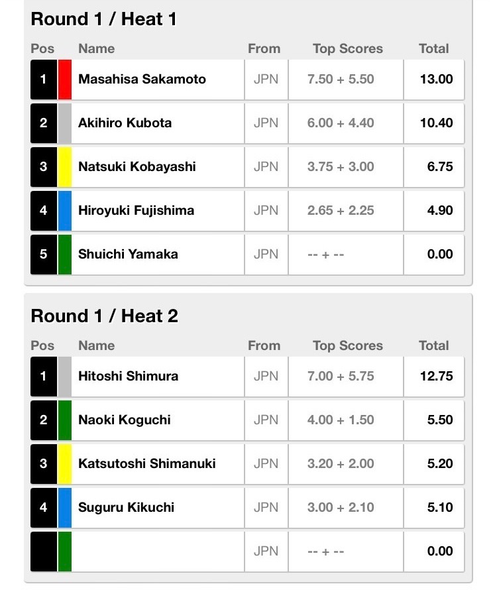Click position 1 badge in Heat 2

click(x=44, y=377)
